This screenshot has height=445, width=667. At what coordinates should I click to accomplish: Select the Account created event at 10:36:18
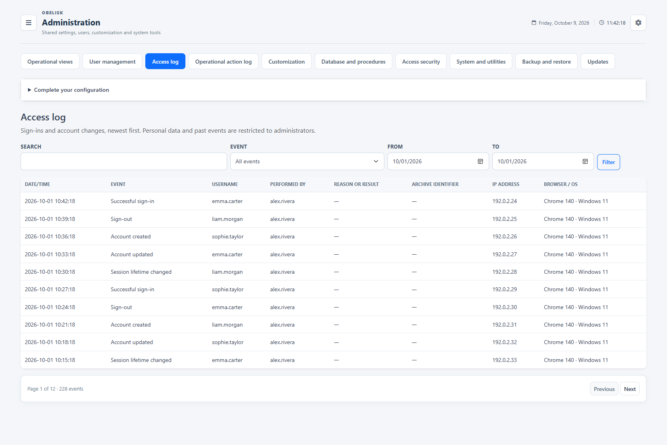(131, 236)
